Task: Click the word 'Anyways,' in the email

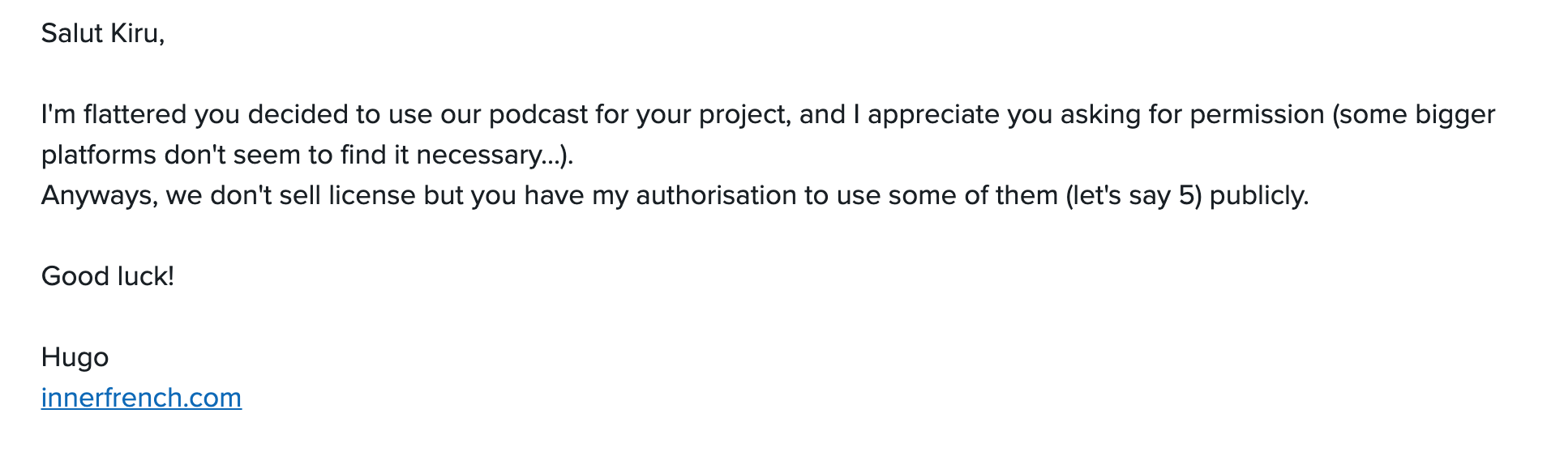Action: coord(99,195)
